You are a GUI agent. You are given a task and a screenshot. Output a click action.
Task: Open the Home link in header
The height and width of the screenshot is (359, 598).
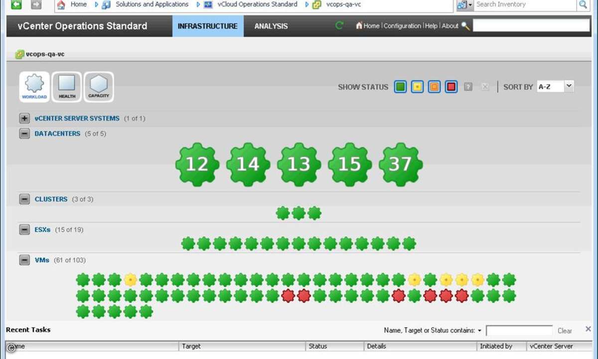coord(371,26)
